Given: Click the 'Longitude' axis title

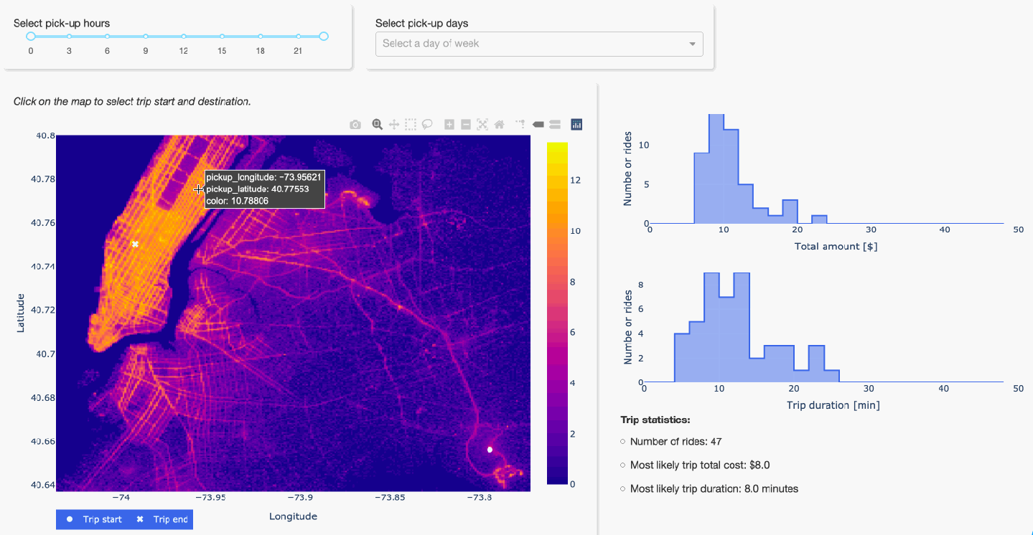Looking at the screenshot, I should [293, 516].
